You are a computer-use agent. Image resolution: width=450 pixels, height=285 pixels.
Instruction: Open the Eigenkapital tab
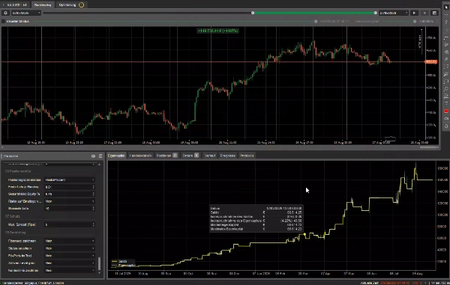coord(116,156)
